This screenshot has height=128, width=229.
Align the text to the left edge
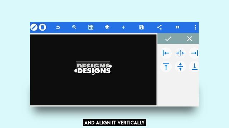click(166, 53)
